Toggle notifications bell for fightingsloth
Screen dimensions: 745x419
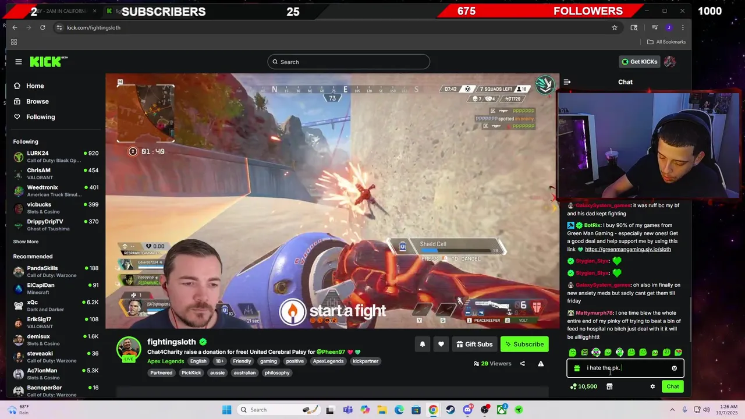pos(423,344)
